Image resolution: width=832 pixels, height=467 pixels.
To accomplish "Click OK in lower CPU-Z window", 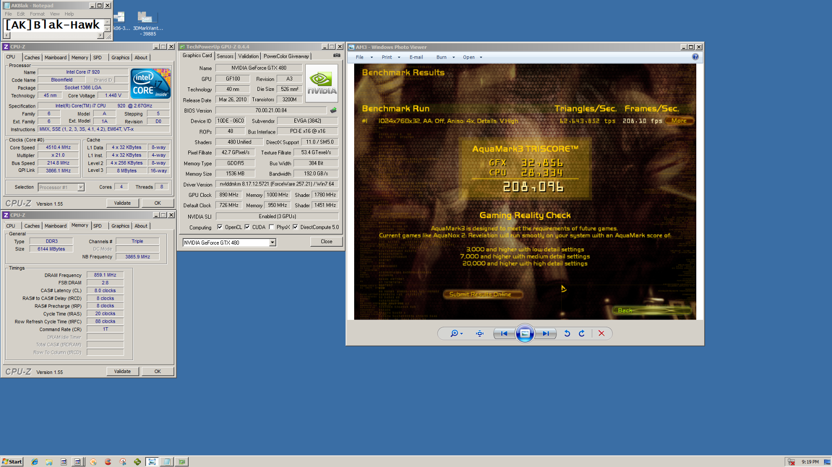I will 158,371.
